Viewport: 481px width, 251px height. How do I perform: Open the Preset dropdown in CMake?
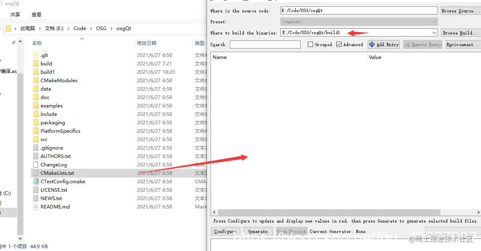click(359, 22)
